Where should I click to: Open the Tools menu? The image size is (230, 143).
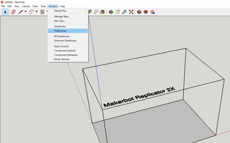tap(43, 6)
